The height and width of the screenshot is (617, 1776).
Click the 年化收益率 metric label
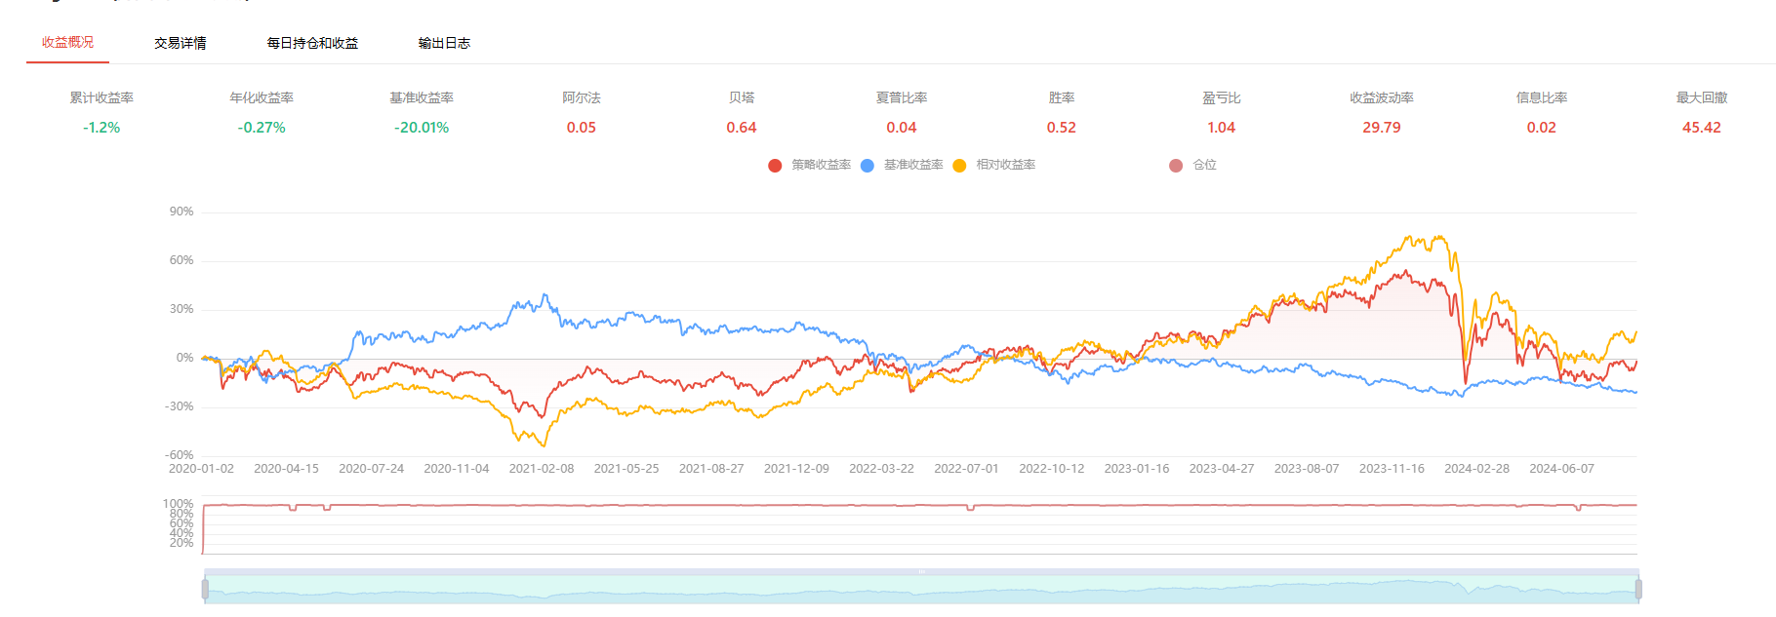coord(262,97)
